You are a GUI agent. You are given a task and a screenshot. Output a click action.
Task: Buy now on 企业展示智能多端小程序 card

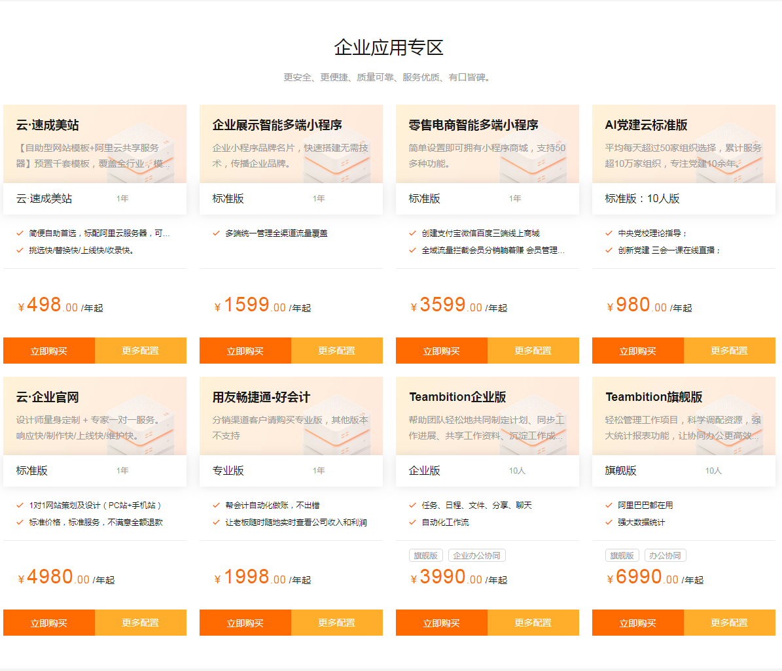(x=245, y=351)
